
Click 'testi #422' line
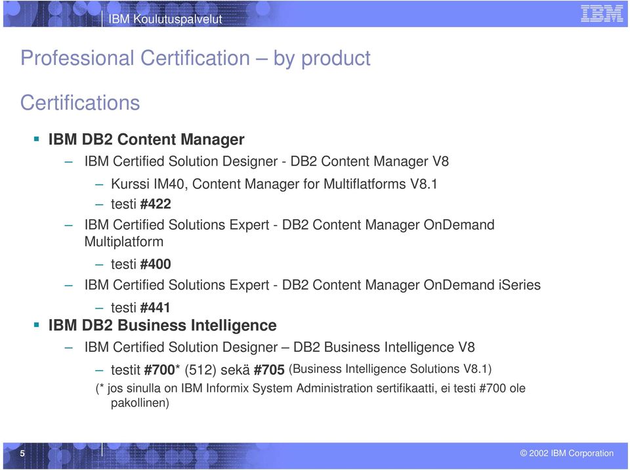pos(141,204)
